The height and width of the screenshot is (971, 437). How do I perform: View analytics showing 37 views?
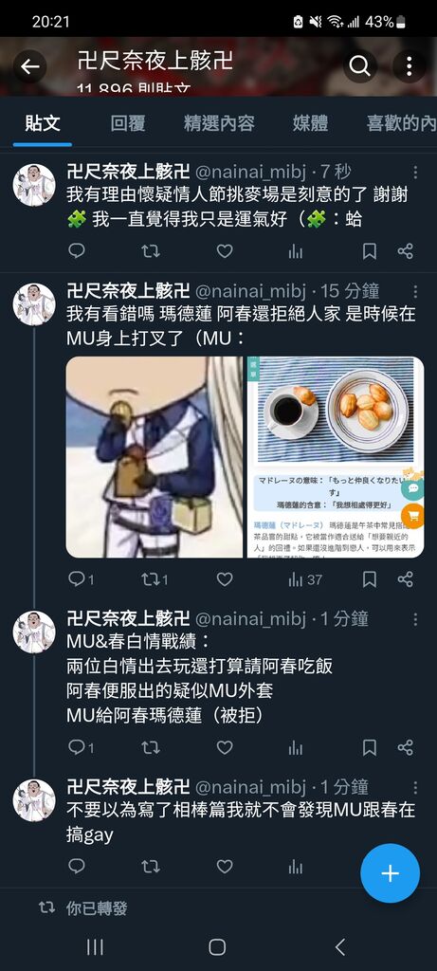tap(305, 579)
